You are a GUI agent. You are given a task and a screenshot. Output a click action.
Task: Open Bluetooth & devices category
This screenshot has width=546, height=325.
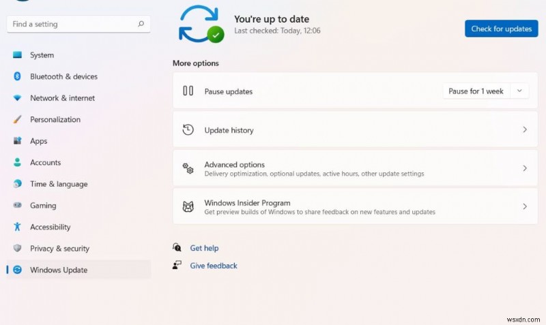78,76
